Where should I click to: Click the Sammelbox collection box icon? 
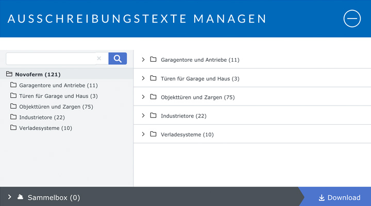[x=20, y=197]
